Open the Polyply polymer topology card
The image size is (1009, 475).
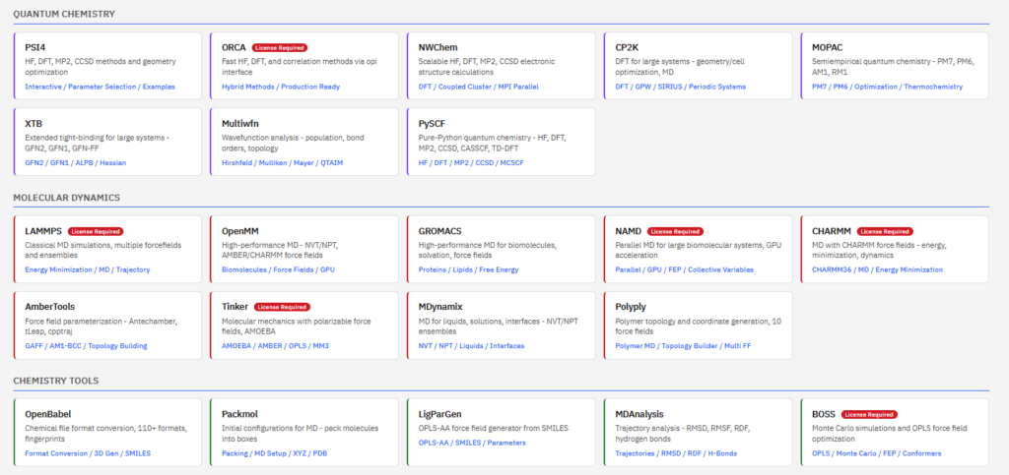tap(698, 325)
